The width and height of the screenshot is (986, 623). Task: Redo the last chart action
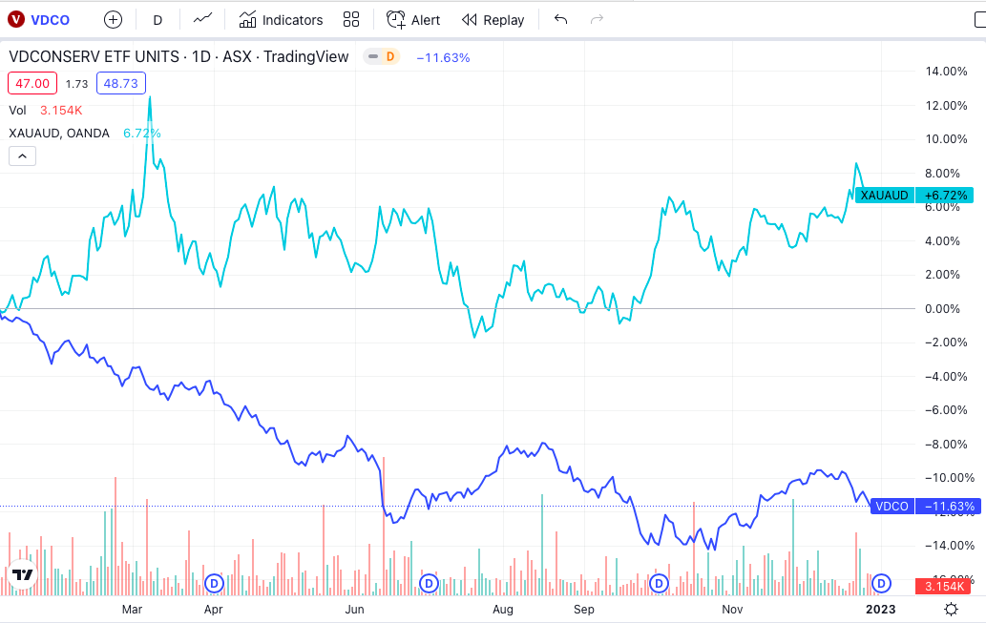(597, 19)
